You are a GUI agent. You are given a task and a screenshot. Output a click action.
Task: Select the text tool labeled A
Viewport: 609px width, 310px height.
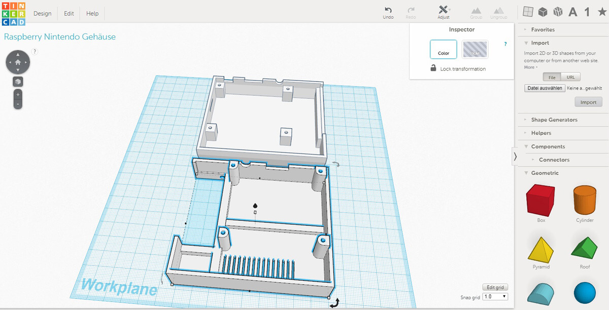tap(572, 11)
